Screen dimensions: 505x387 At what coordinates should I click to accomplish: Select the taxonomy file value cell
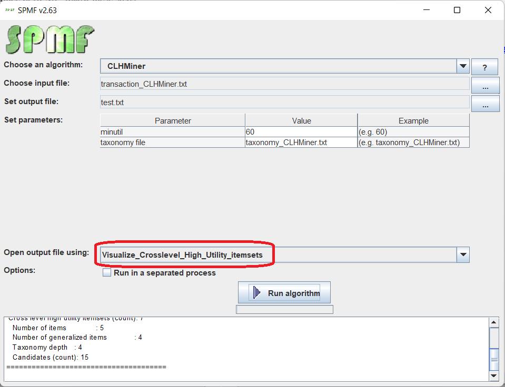click(301, 142)
